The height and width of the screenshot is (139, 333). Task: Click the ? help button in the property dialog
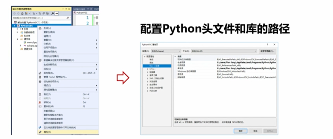coord(267,45)
